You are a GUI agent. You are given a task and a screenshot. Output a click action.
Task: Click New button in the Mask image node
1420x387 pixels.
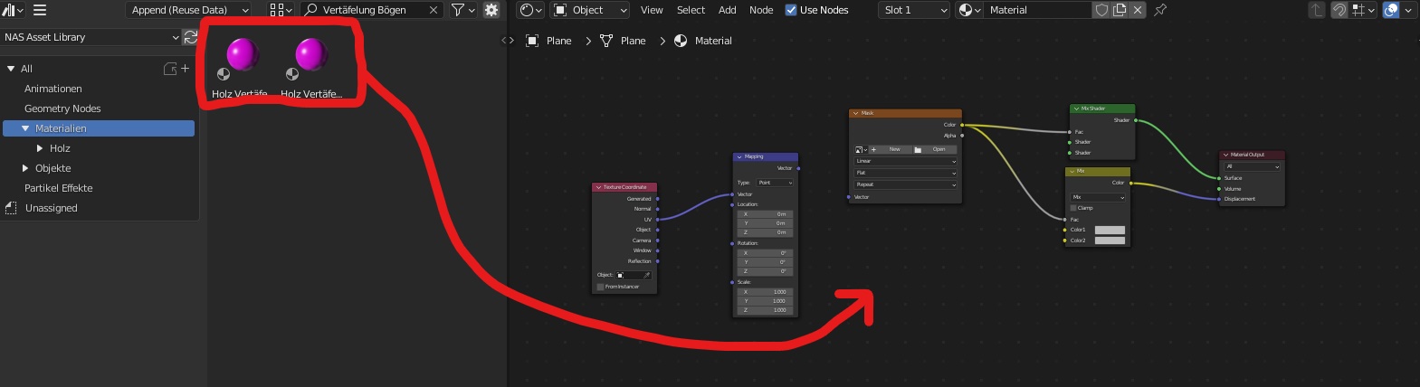[890, 149]
